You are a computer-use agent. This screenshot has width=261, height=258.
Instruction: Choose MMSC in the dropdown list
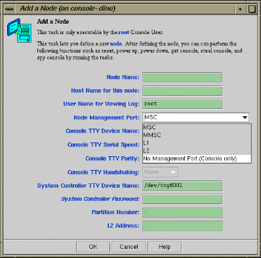(197, 135)
